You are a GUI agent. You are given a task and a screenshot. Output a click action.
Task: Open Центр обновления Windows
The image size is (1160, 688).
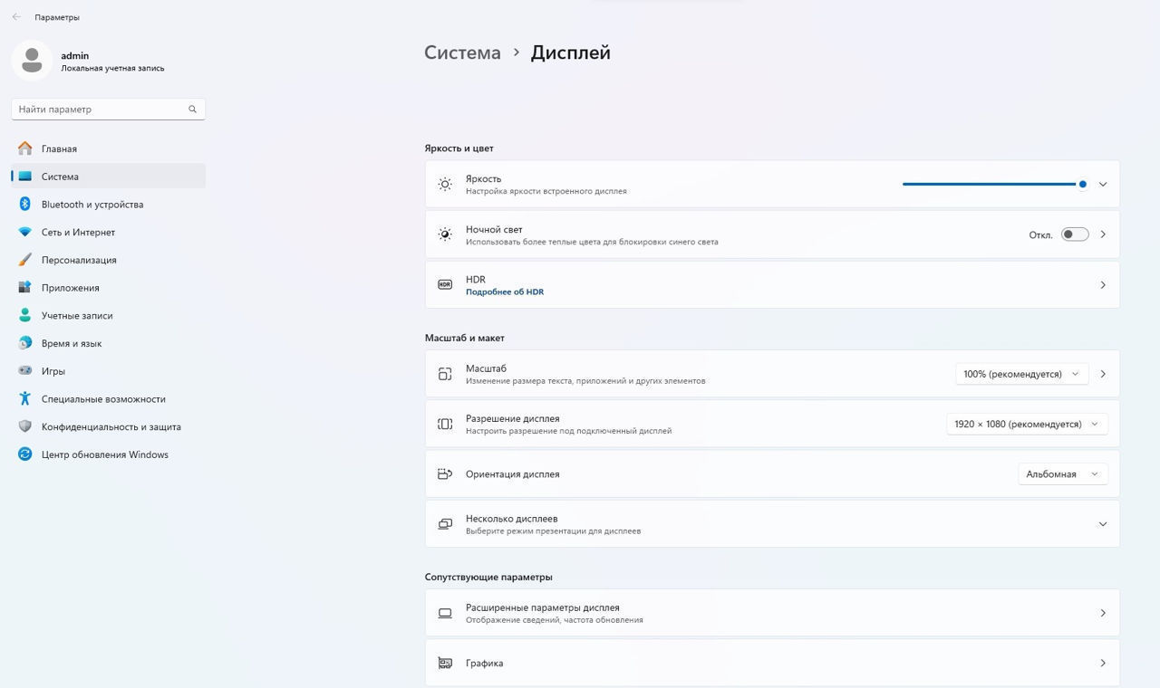tap(104, 454)
